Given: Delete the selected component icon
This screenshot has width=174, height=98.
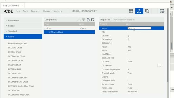Looking at the screenshot, I should tap(93, 20).
